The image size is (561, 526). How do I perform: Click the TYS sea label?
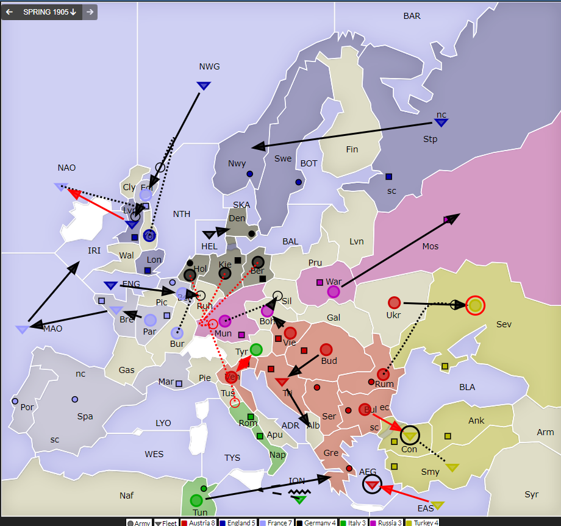[x=232, y=457]
